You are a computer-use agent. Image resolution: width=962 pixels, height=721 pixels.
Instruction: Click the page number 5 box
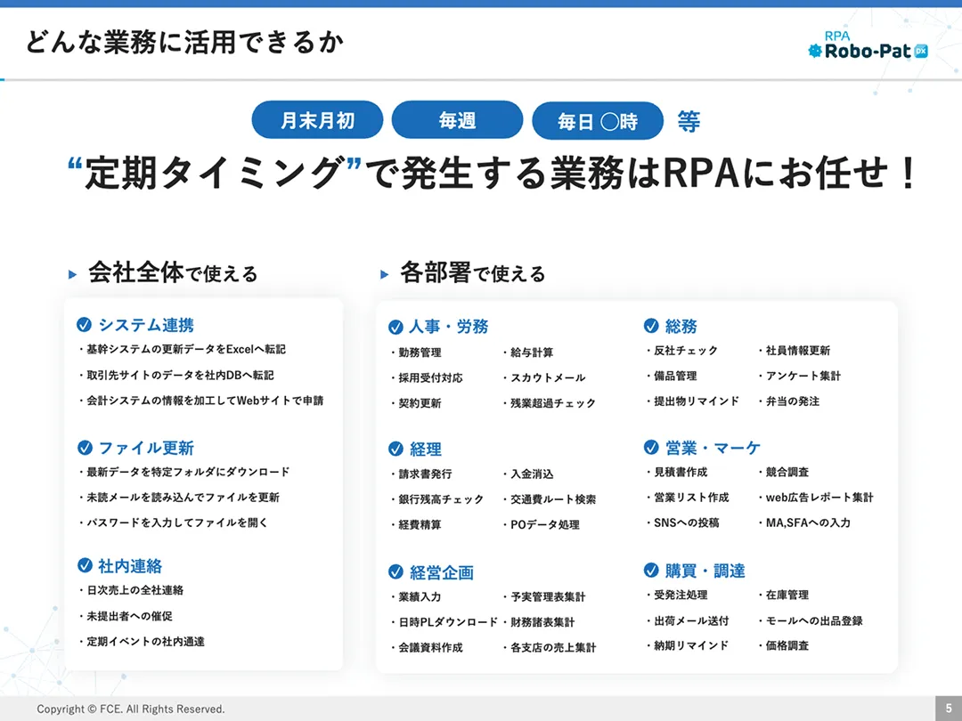coord(948,709)
